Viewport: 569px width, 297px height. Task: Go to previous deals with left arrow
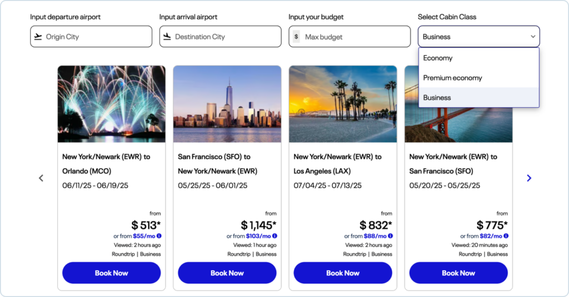pyautogui.click(x=41, y=178)
